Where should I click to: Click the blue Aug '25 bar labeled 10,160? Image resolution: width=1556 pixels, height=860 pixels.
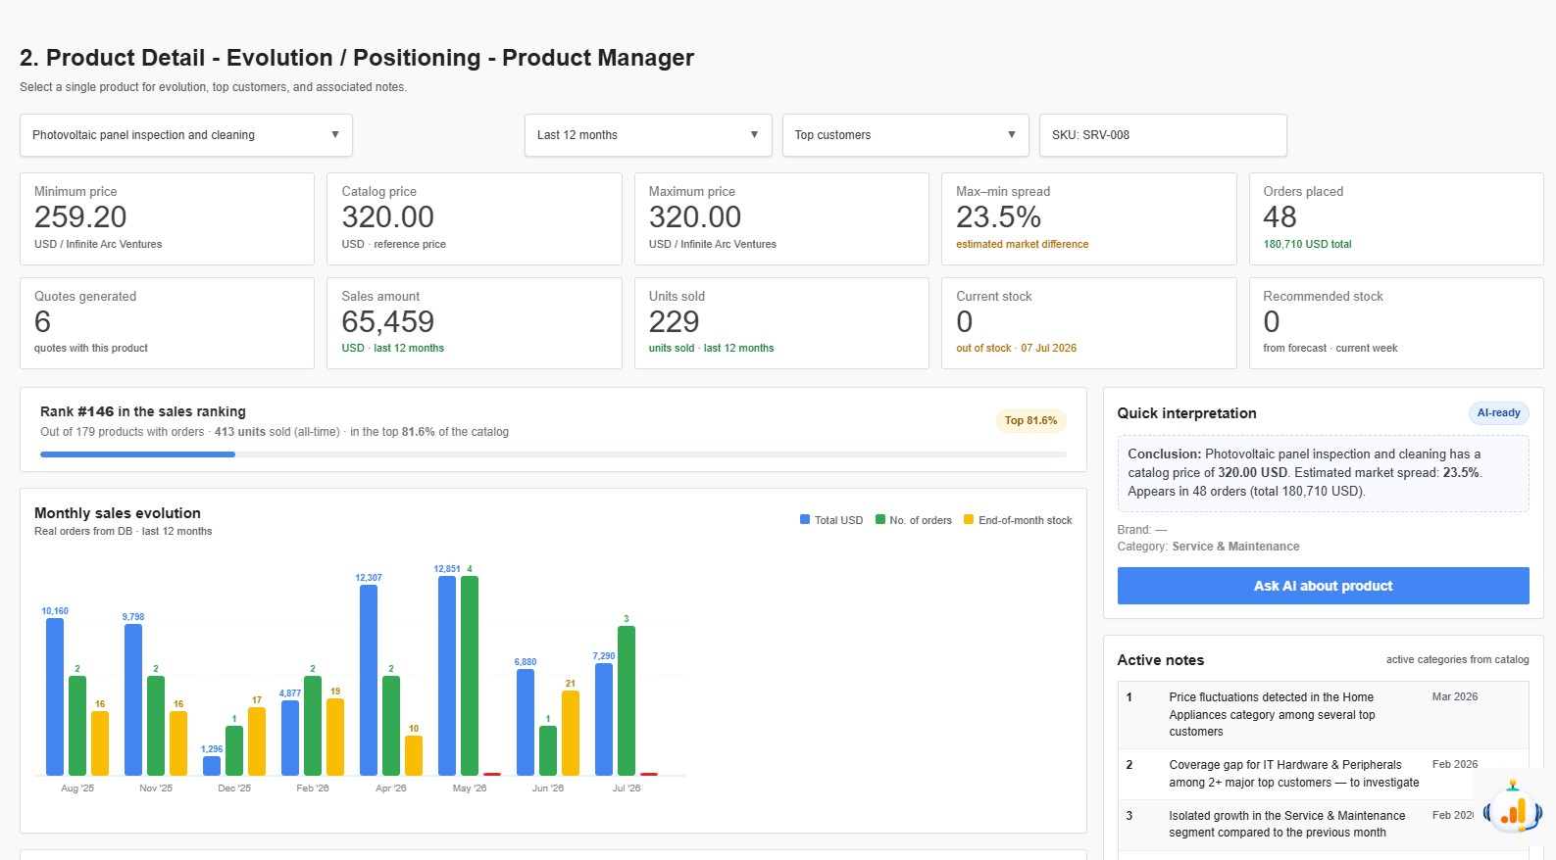pyautogui.click(x=55, y=696)
